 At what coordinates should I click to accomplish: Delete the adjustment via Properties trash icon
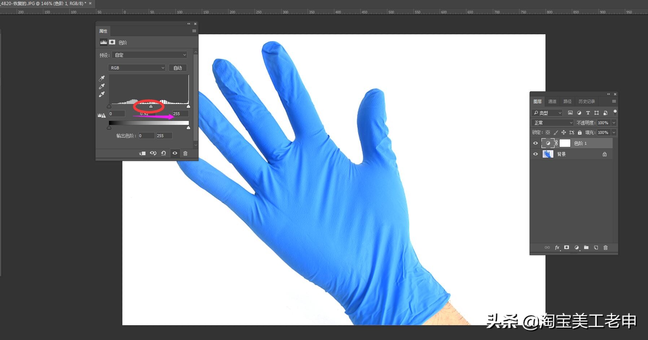[185, 153]
